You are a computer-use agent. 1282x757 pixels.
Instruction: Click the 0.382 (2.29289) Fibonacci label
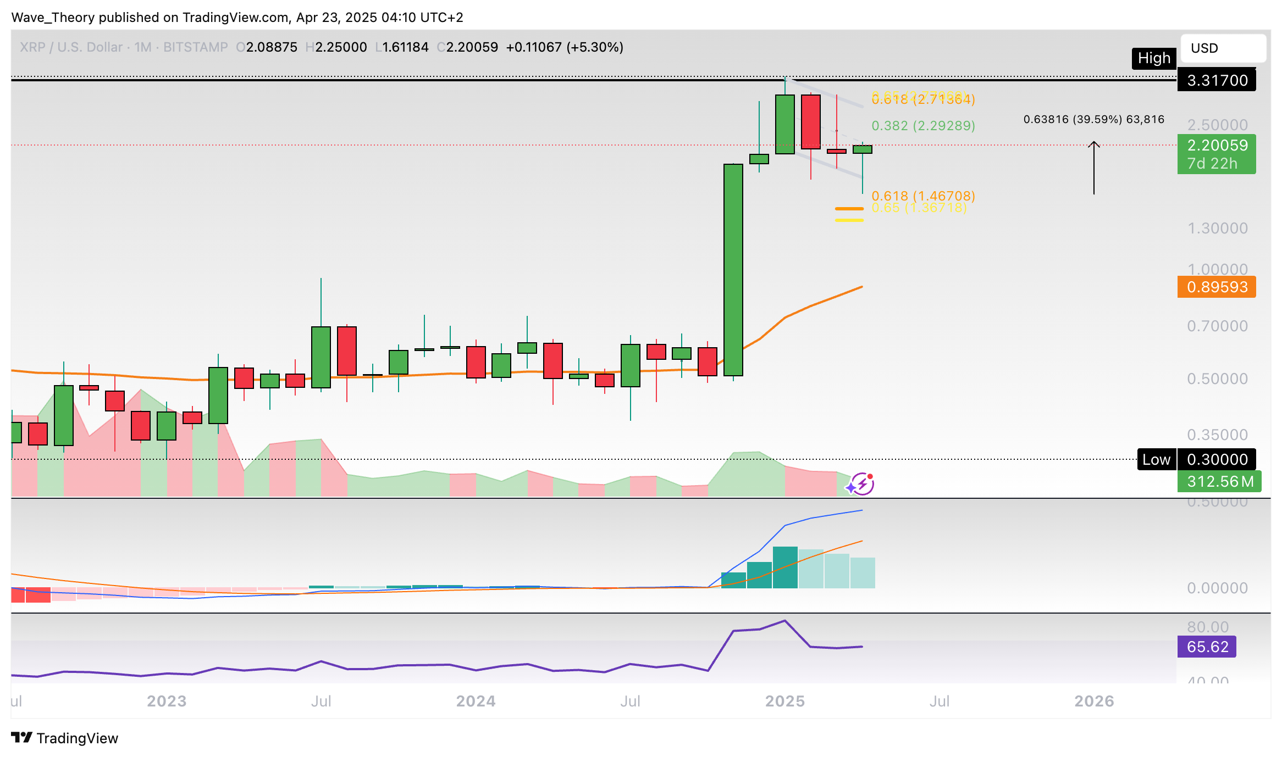pyautogui.click(x=923, y=126)
